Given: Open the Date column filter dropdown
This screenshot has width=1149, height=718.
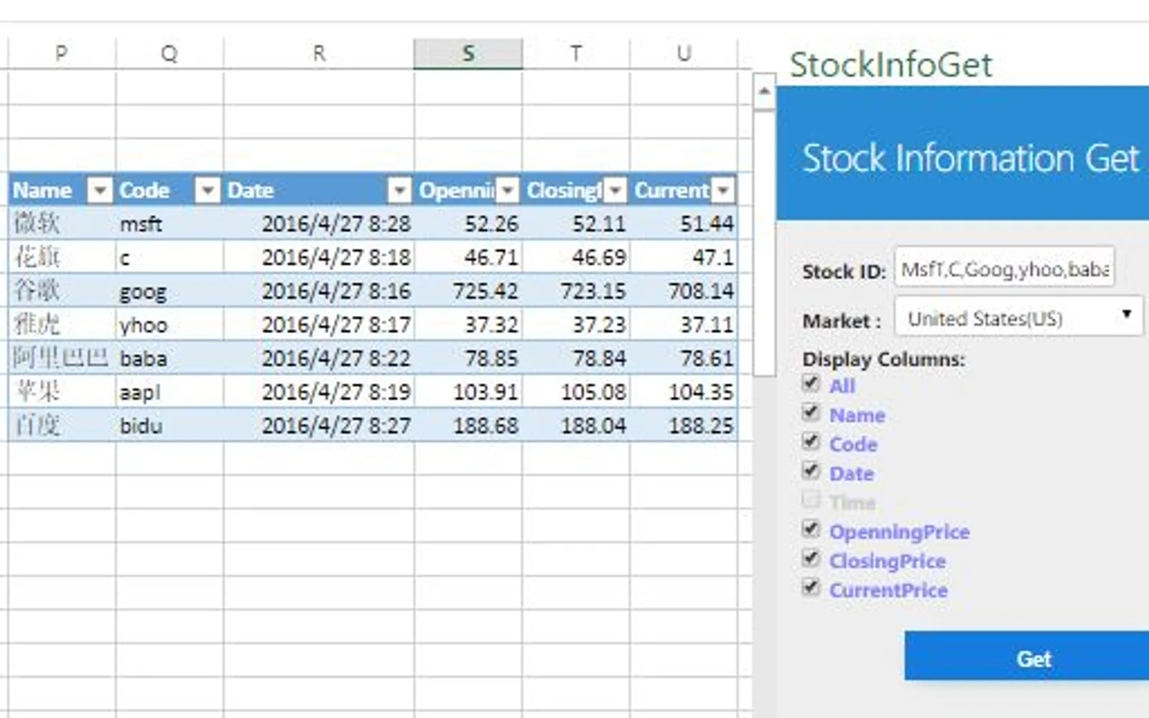Looking at the screenshot, I should point(399,190).
